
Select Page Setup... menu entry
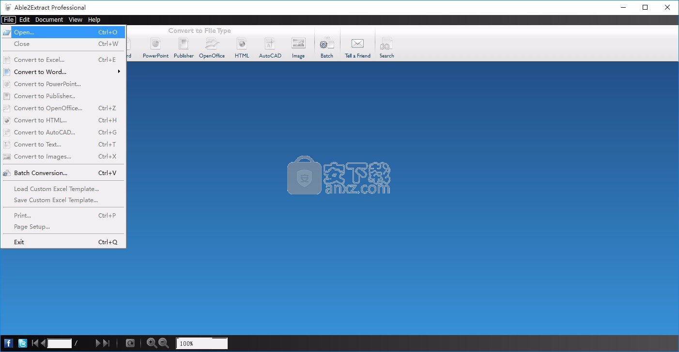tap(63, 227)
